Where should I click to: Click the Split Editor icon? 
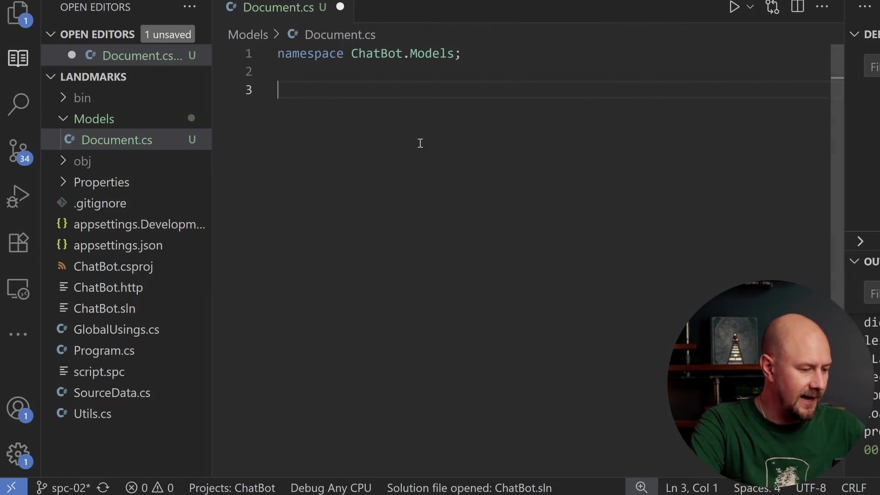coord(797,7)
